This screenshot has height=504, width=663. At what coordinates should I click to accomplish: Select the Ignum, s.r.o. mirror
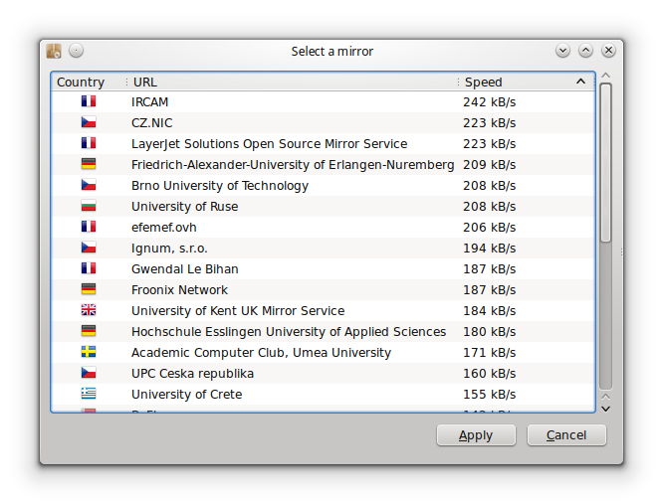[324, 249]
